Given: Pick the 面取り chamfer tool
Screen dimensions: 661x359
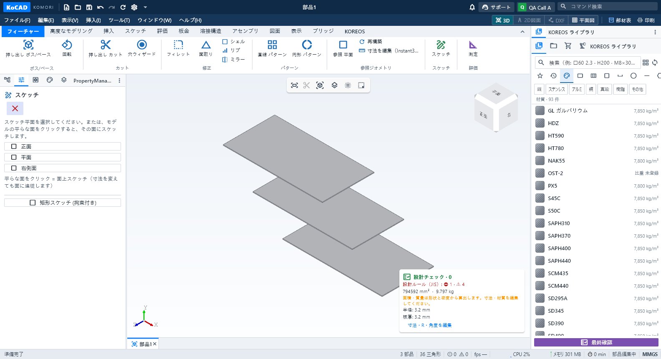Looking at the screenshot, I should pyautogui.click(x=206, y=48).
